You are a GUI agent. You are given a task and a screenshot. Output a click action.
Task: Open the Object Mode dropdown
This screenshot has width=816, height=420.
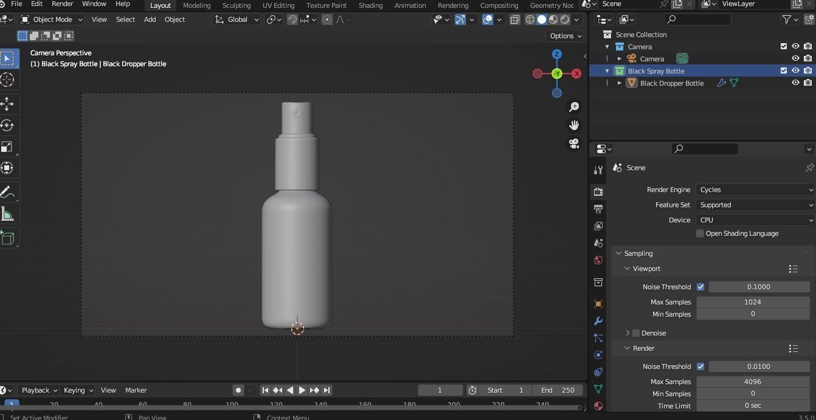click(x=51, y=19)
